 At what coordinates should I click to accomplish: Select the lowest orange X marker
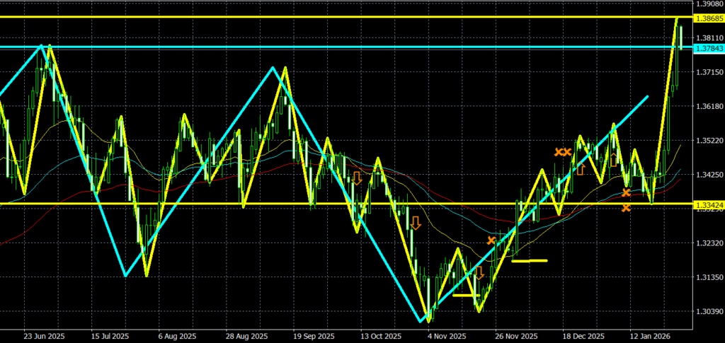pyautogui.click(x=626, y=207)
